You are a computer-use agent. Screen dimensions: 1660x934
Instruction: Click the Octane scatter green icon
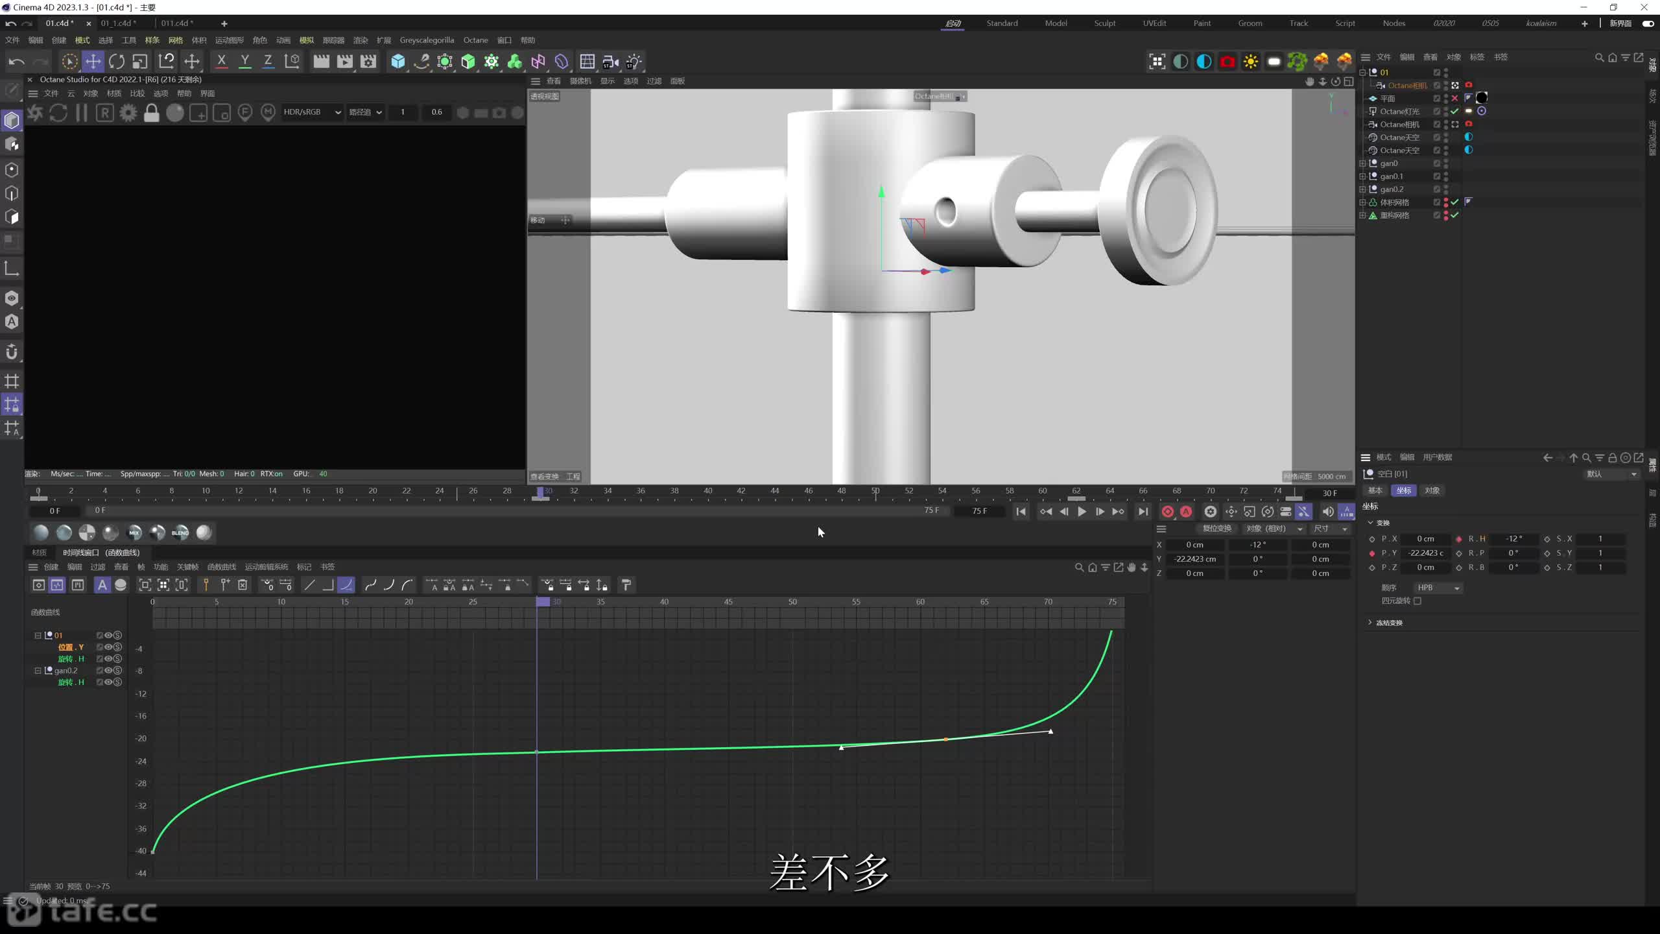(1298, 62)
